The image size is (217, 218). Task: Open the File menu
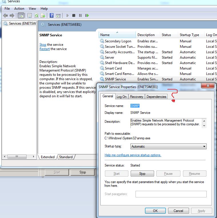pos(7,9)
